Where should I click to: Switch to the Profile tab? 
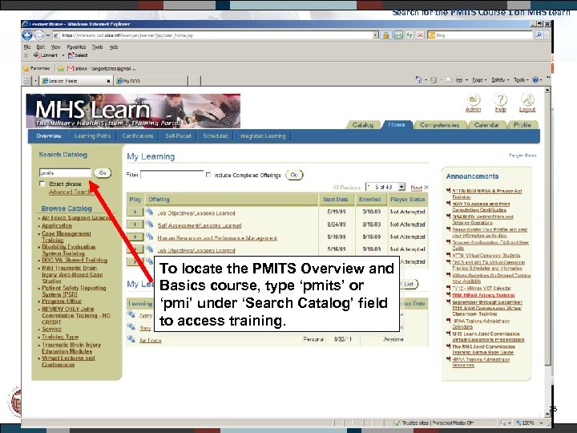tap(523, 125)
